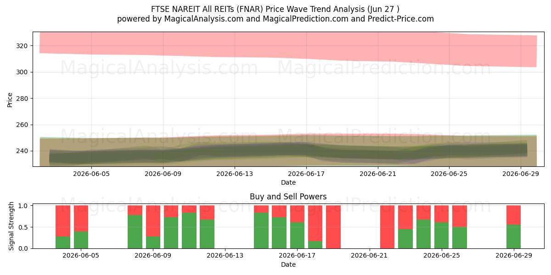Click the entirely red bar for June 22
The image size is (551, 275).
[x=387, y=227]
